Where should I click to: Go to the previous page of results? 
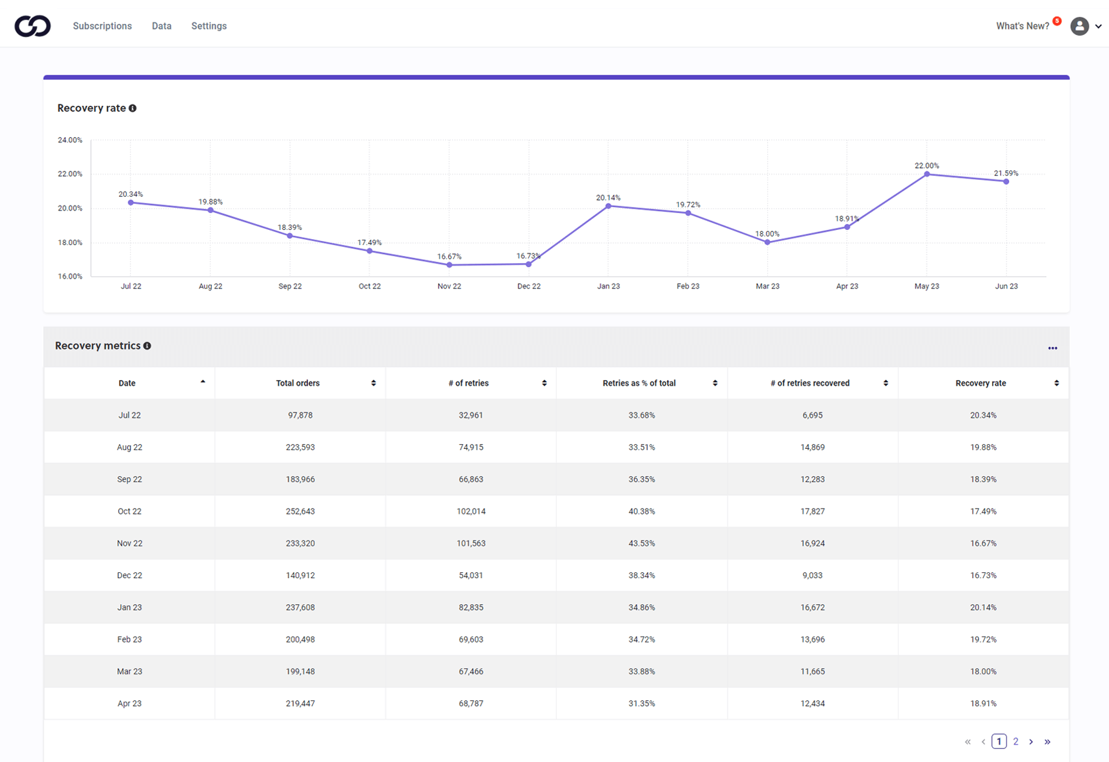tap(983, 741)
